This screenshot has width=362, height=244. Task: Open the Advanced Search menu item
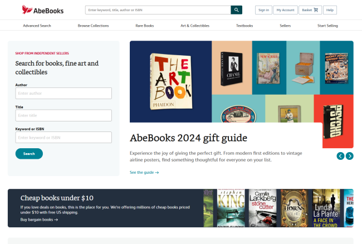pos(37,26)
